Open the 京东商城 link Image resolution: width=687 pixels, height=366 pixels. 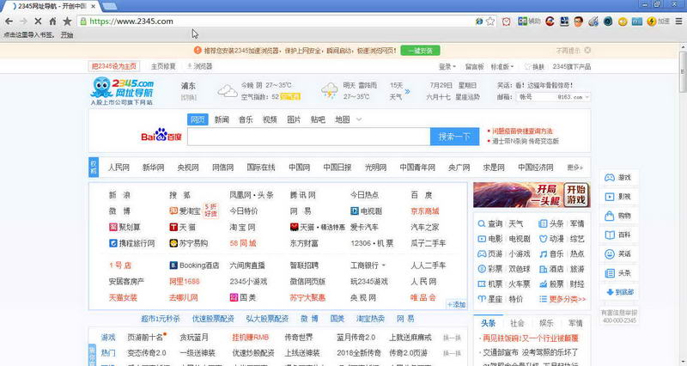coord(424,210)
